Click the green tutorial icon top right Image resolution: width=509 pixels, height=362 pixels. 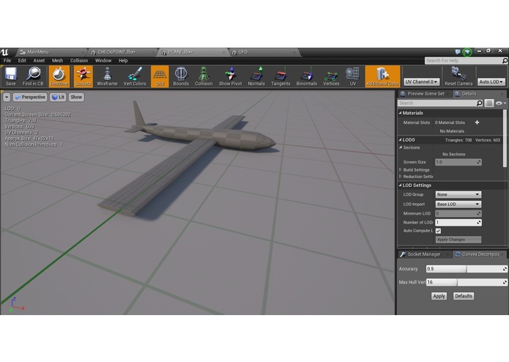(467, 52)
